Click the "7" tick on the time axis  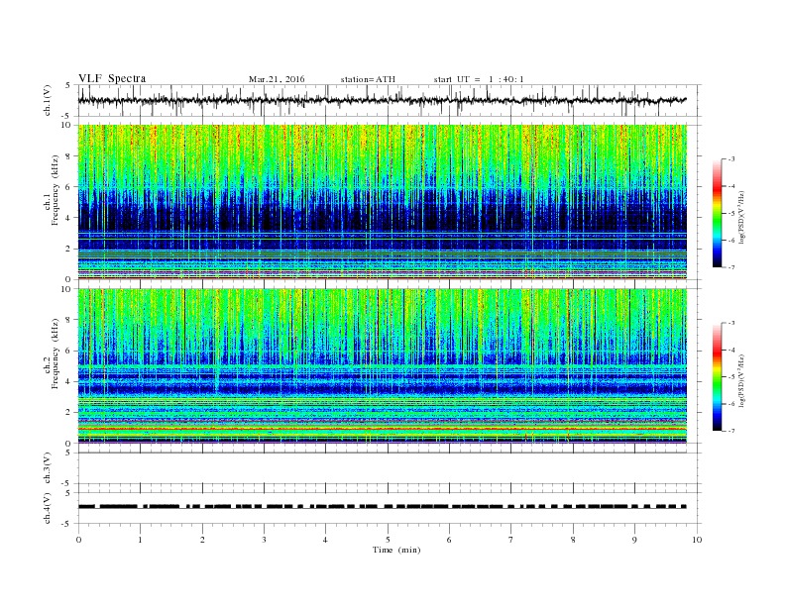coord(511,540)
